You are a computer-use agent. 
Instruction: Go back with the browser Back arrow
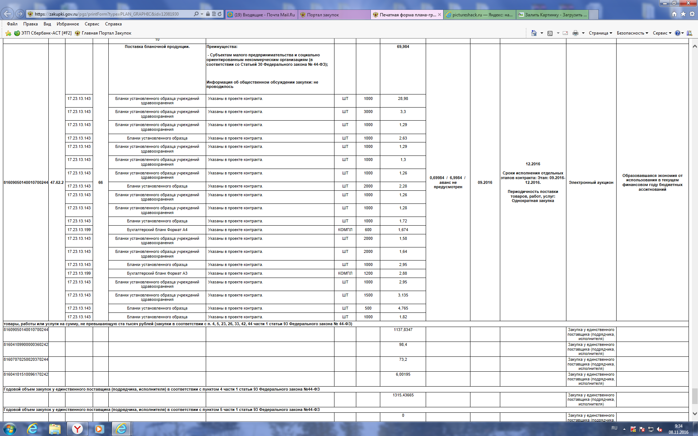[8, 14]
